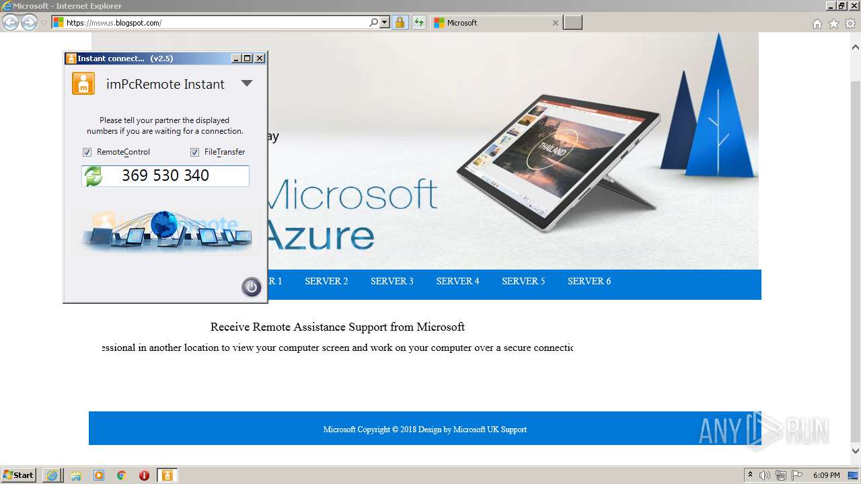This screenshot has height=484, width=861.
Task: Minimize the Instant connect window
Action: pyautogui.click(x=236, y=58)
